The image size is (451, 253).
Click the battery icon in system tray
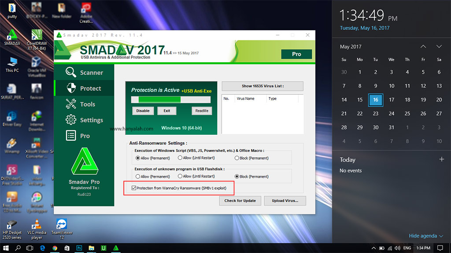(382, 248)
